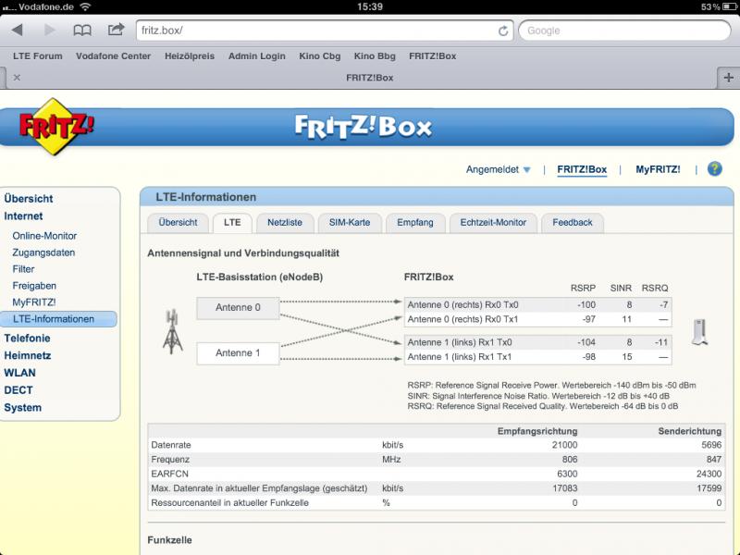The image size is (740, 555).
Task: Tap the battery indicator
Action: click(x=729, y=6)
